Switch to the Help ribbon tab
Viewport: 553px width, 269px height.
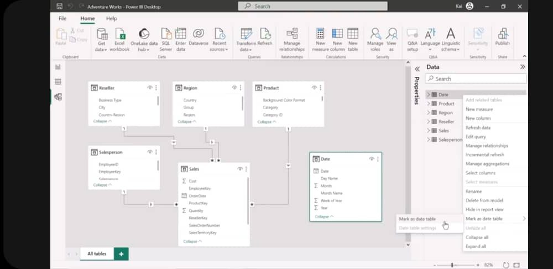(x=112, y=18)
